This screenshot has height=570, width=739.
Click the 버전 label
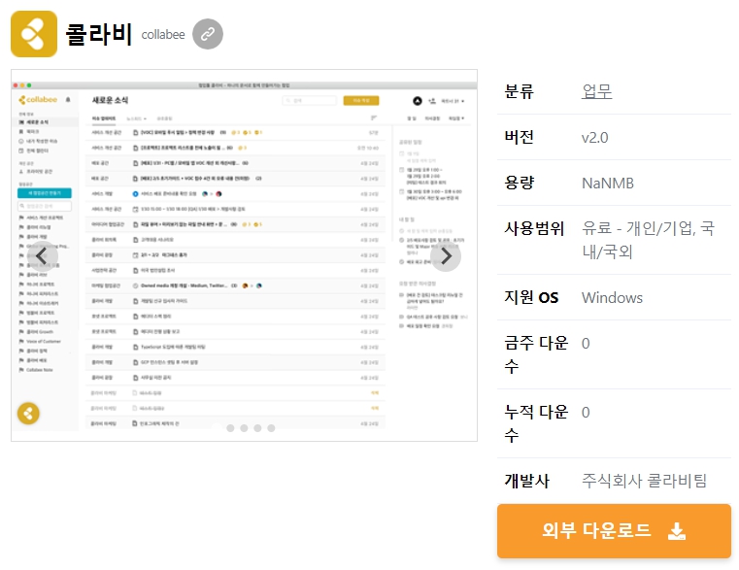click(519, 137)
